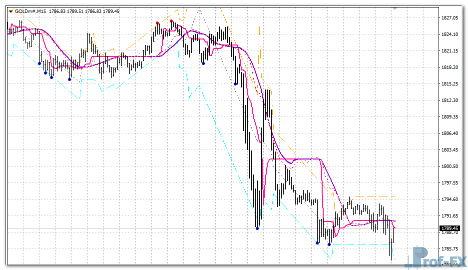The image size is (468, 270).
Task: Click the GOLDm#,M15 chart symbol label
Action: pyautogui.click(x=31, y=11)
